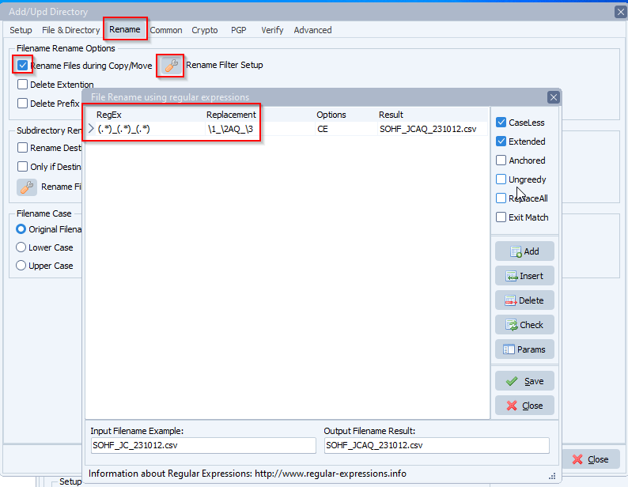The height and width of the screenshot is (487, 628).
Task: Click the Insert button
Action: click(524, 276)
